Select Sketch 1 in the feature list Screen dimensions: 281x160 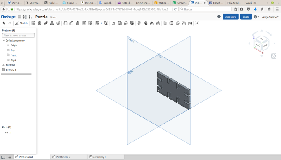pyautogui.click(x=11, y=65)
